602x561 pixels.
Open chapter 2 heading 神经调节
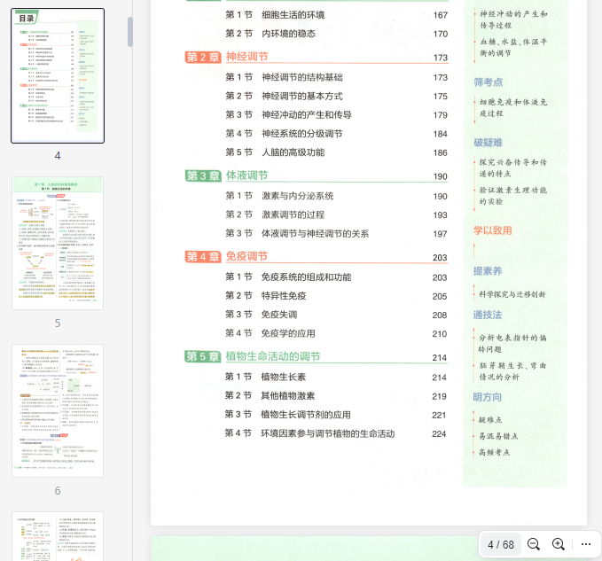(x=247, y=57)
